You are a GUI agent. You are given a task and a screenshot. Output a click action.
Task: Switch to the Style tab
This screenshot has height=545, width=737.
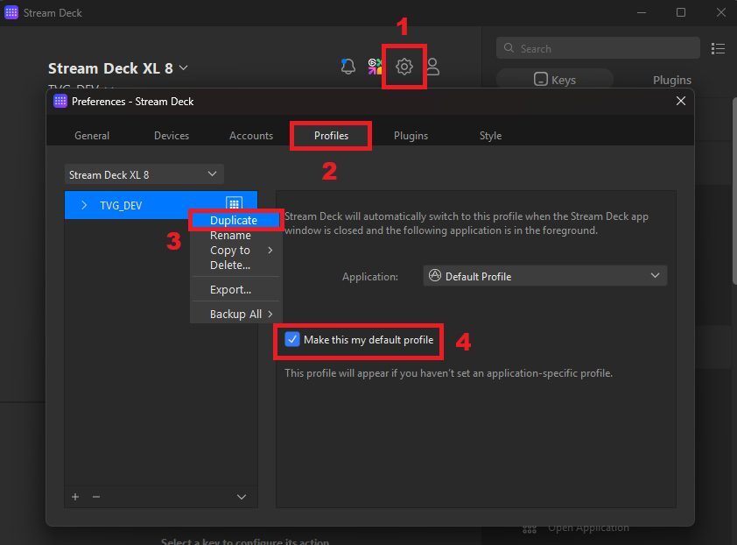(x=490, y=136)
